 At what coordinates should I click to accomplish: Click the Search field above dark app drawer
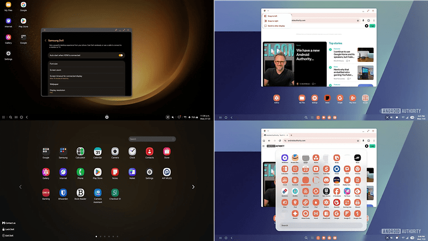(152, 139)
